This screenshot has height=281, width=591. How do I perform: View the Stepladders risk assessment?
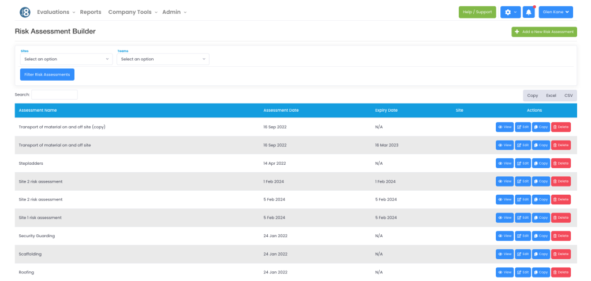[504, 163]
